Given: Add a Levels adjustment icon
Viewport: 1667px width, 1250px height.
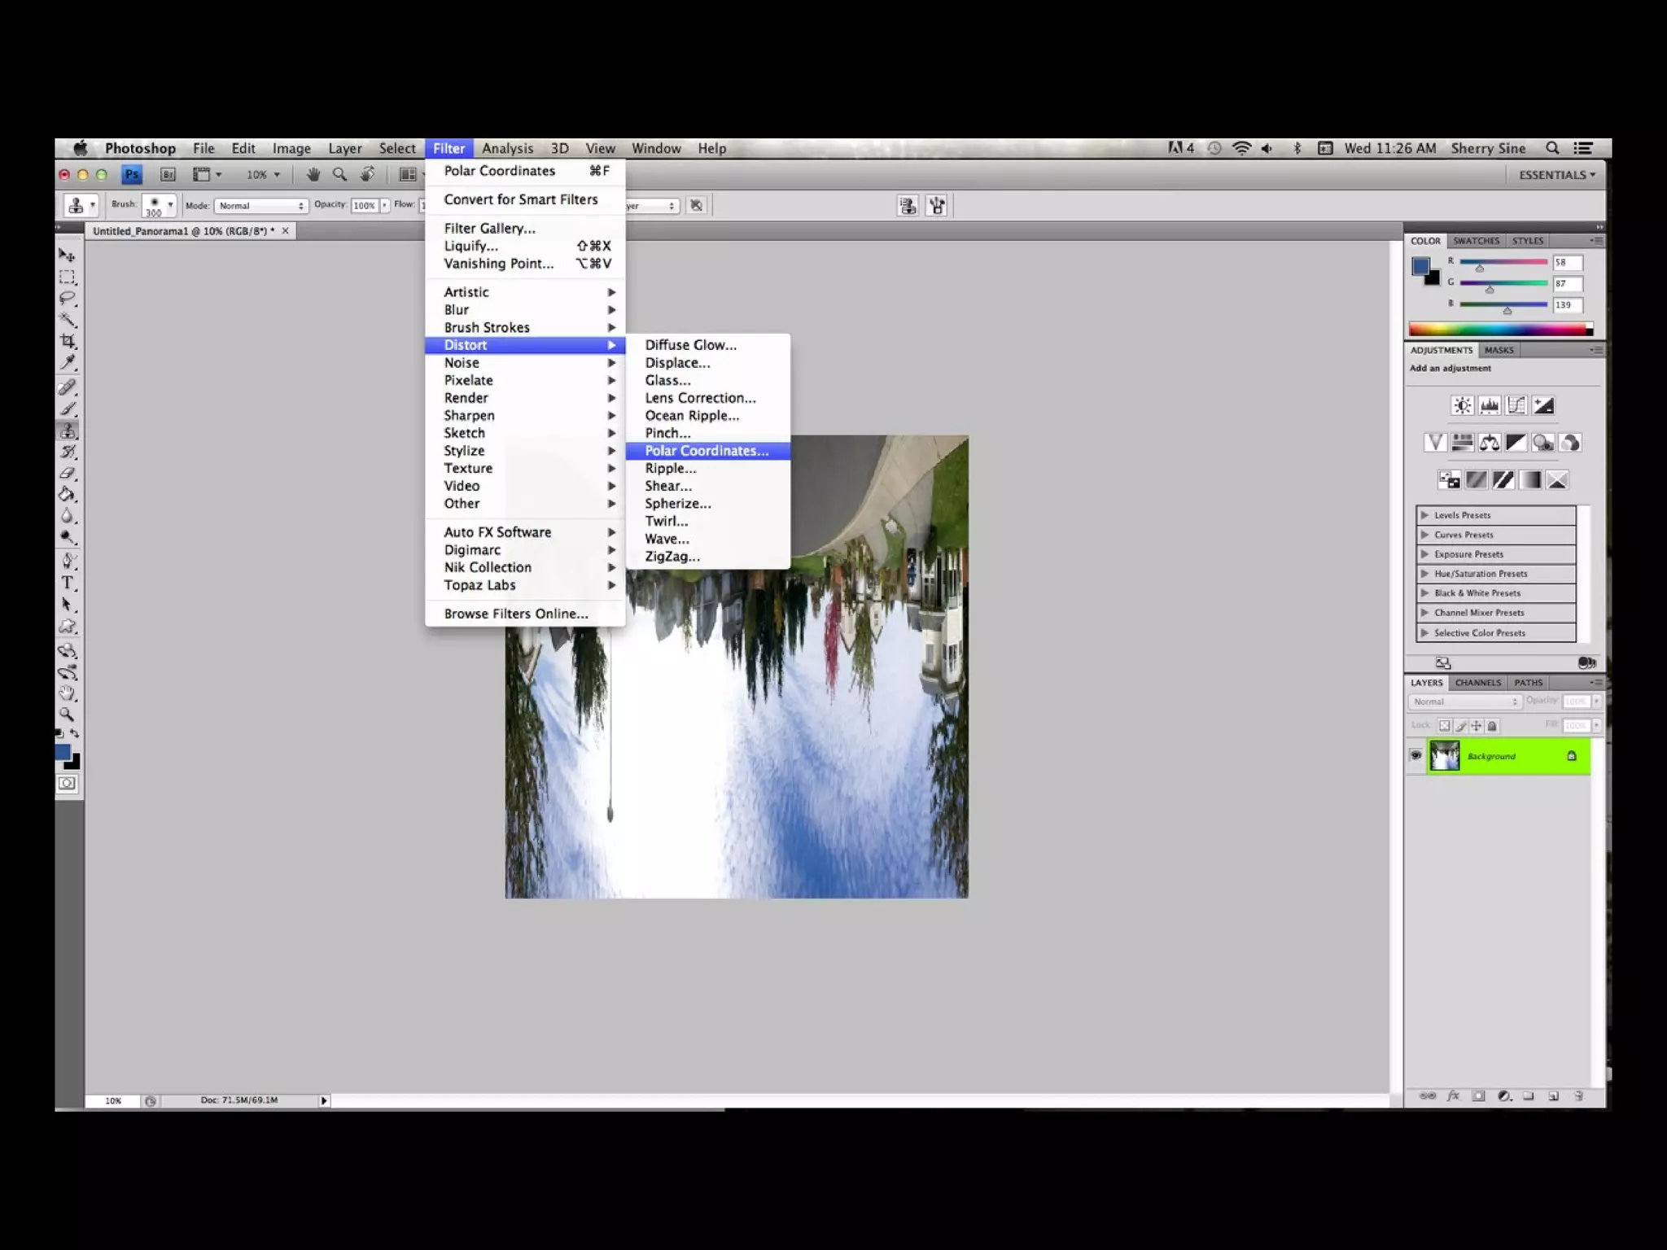Looking at the screenshot, I should coord(1490,405).
